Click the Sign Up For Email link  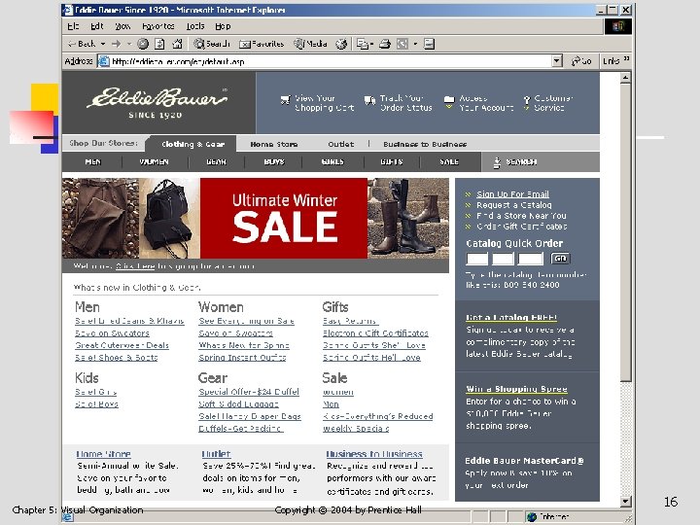click(512, 194)
